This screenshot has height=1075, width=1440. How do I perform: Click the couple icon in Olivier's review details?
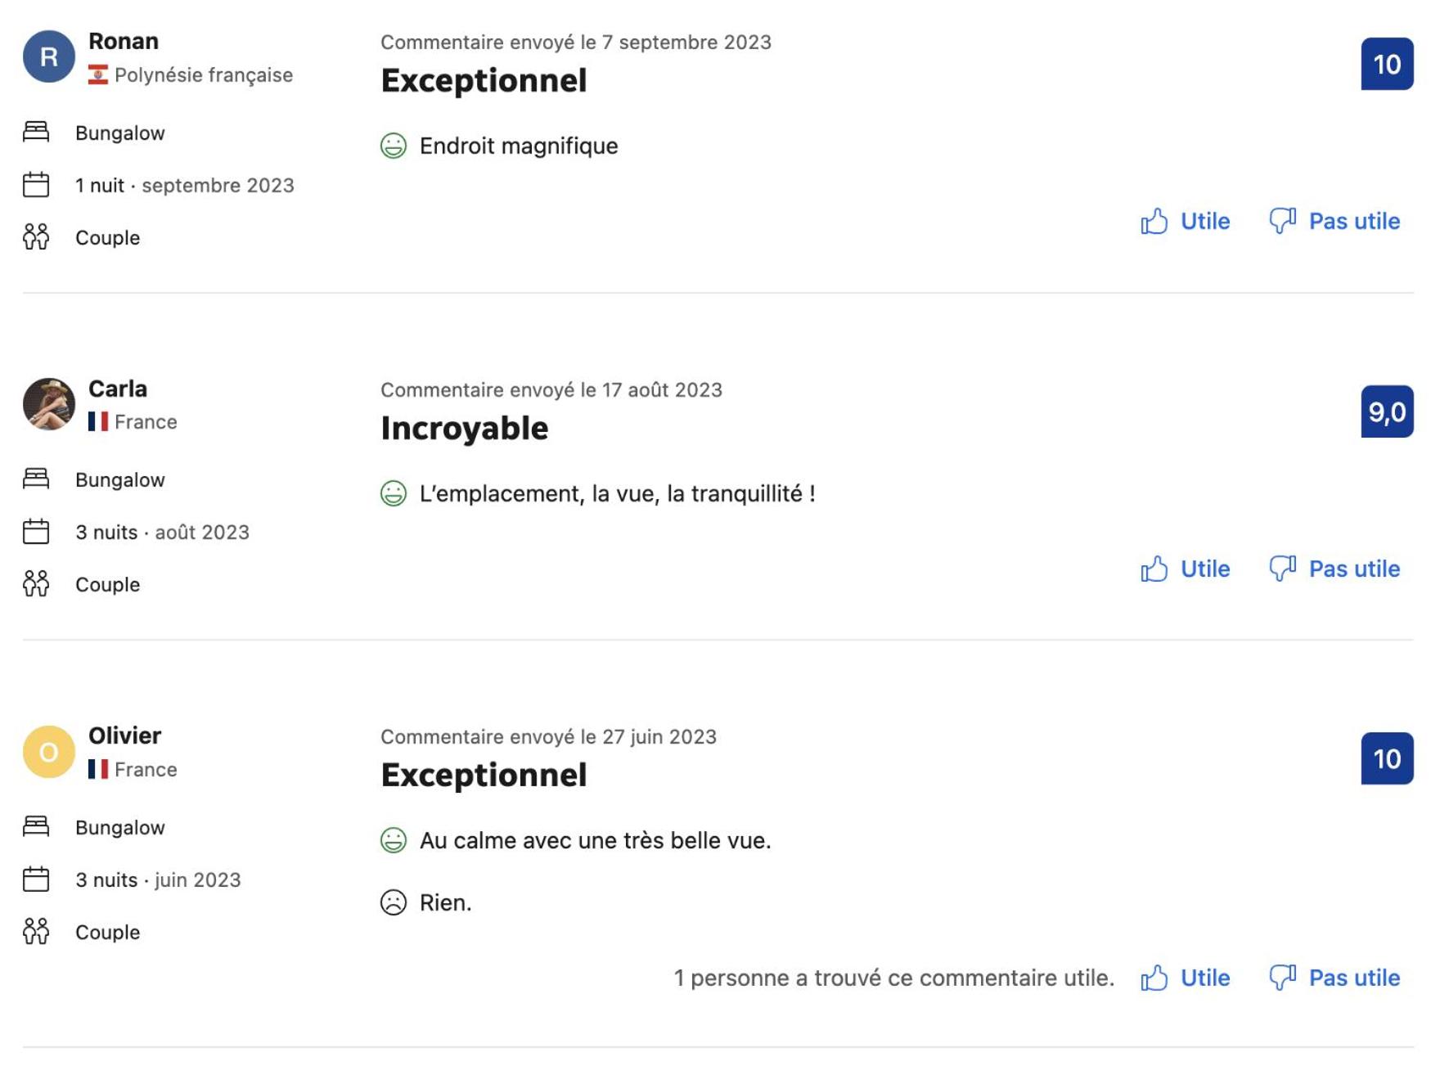click(36, 931)
